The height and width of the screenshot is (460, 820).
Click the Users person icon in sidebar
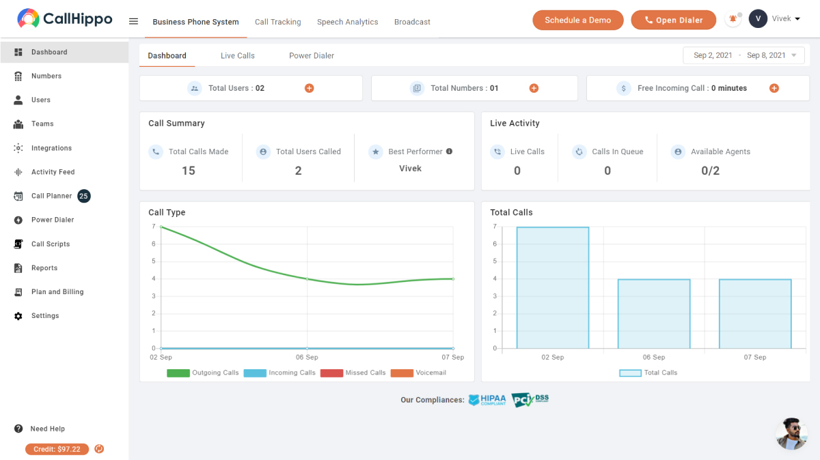tap(18, 100)
